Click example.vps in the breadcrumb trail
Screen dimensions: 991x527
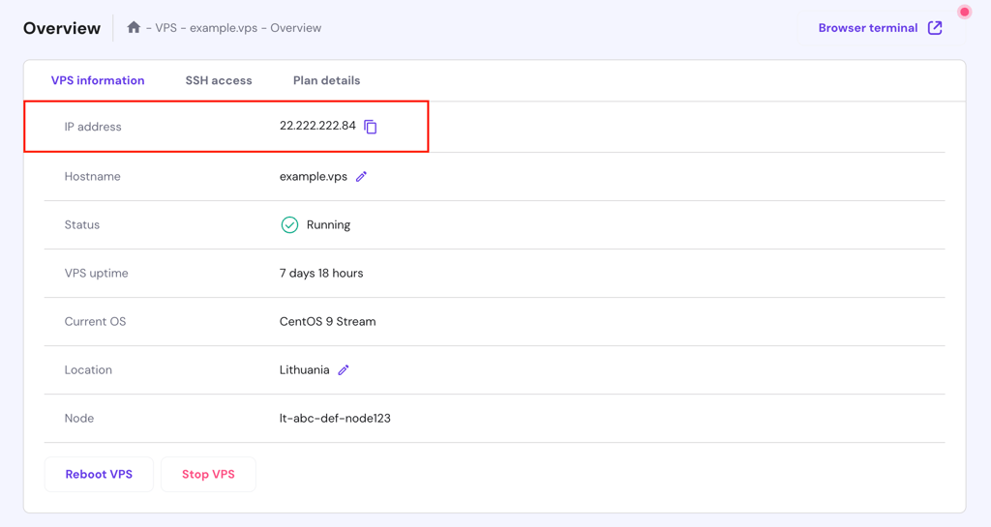coord(224,28)
